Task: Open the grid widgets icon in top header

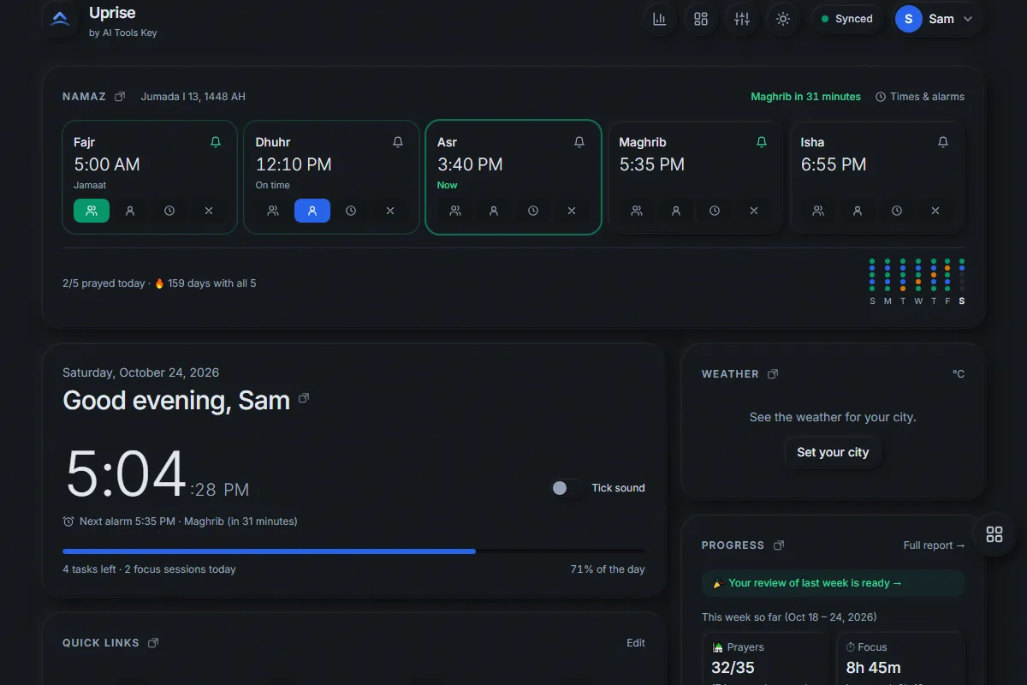Action: (701, 19)
